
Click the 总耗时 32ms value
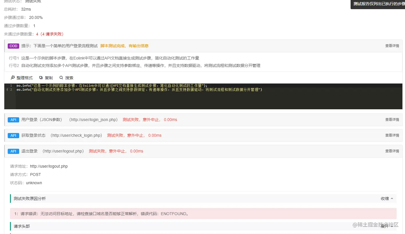[x=26, y=9]
